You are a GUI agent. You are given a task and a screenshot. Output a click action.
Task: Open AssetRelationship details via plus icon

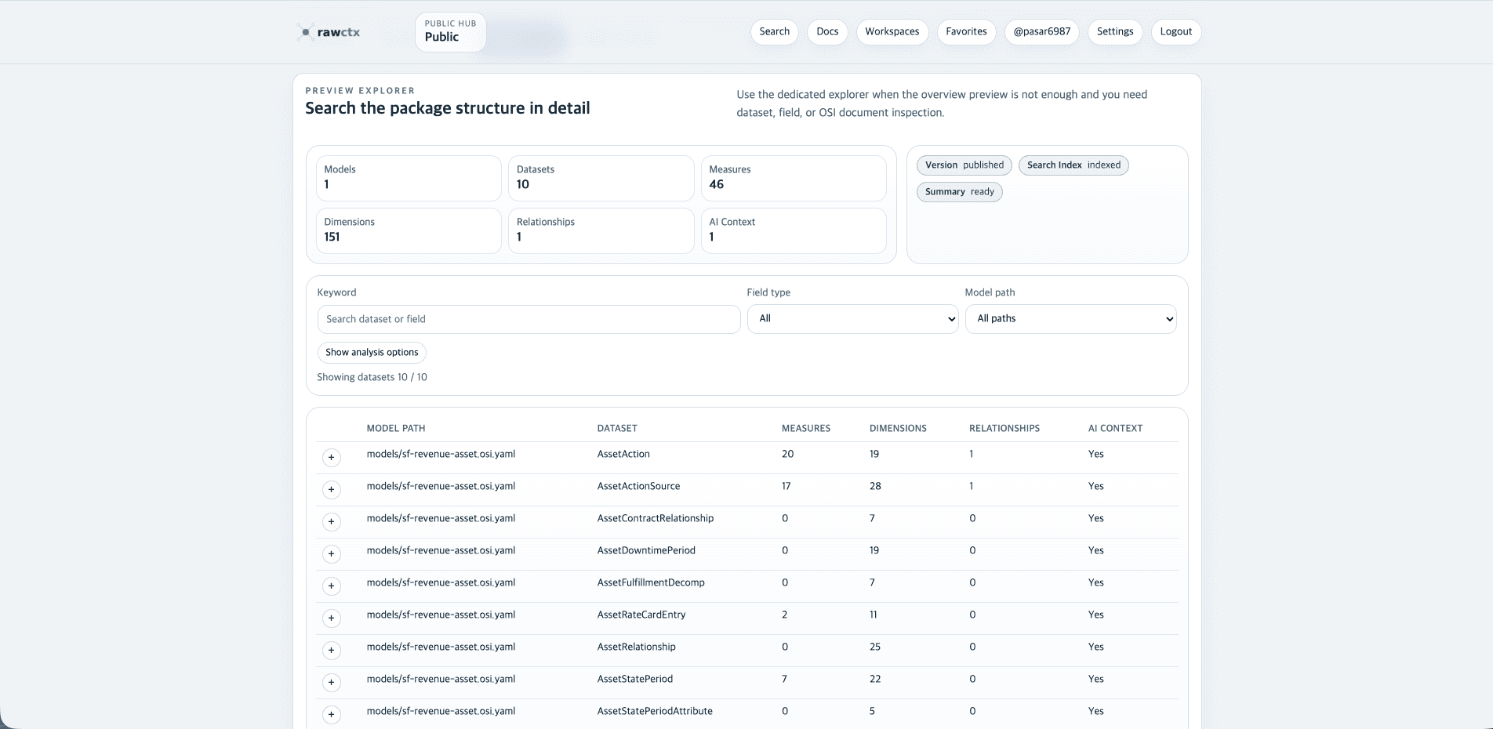(x=332, y=651)
